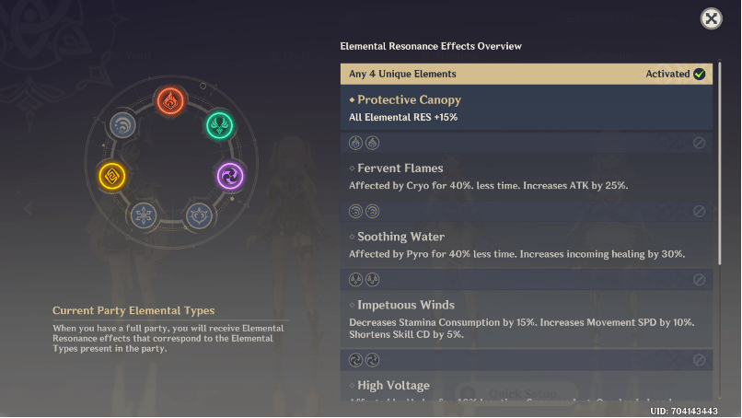Click the Impetuous Winds effect description

tap(521, 329)
